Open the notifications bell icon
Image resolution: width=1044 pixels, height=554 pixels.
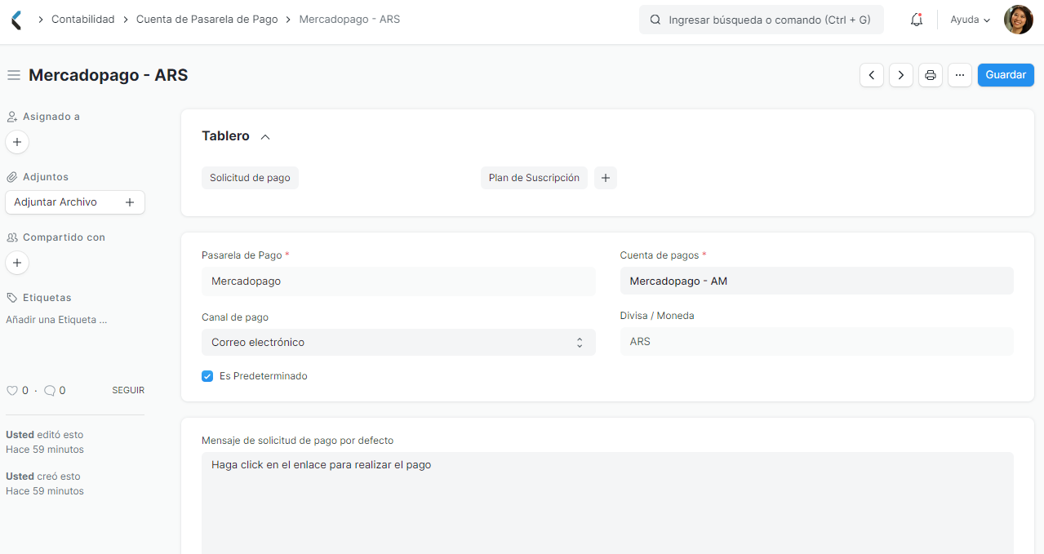click(x=917, y=20)
